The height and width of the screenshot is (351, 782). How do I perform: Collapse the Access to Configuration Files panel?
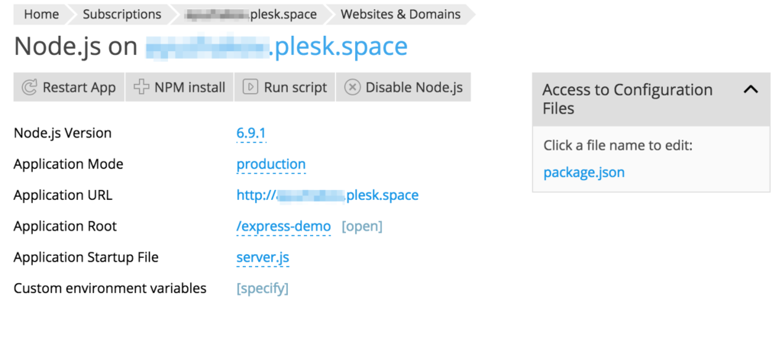click(751, 89)
